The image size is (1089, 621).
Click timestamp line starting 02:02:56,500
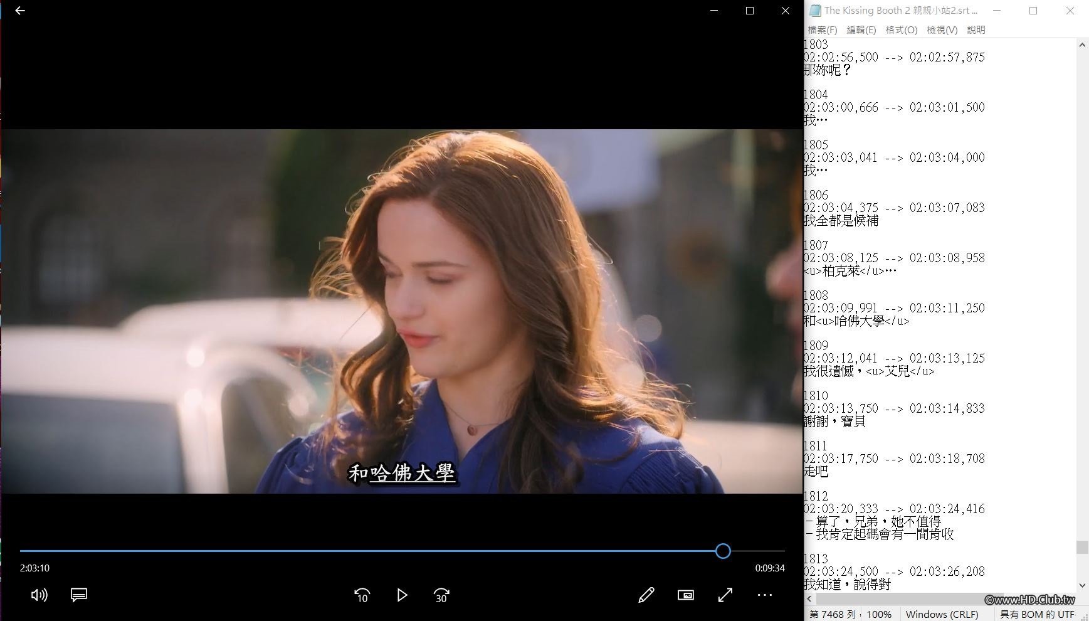tap(894, 57)
